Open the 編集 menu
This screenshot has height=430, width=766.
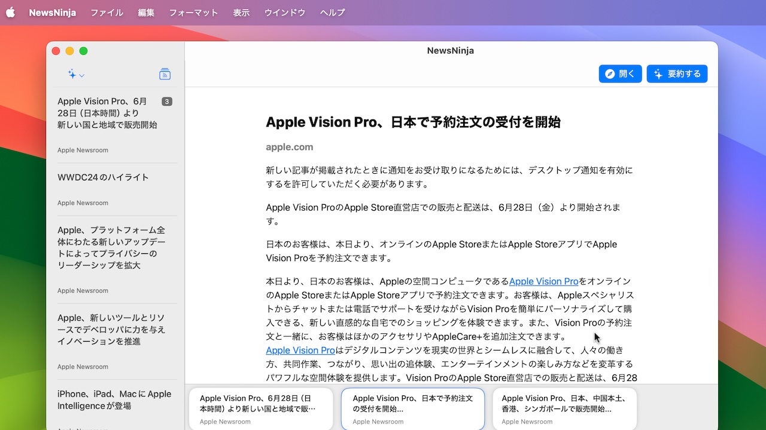click(x=146, y=13)
